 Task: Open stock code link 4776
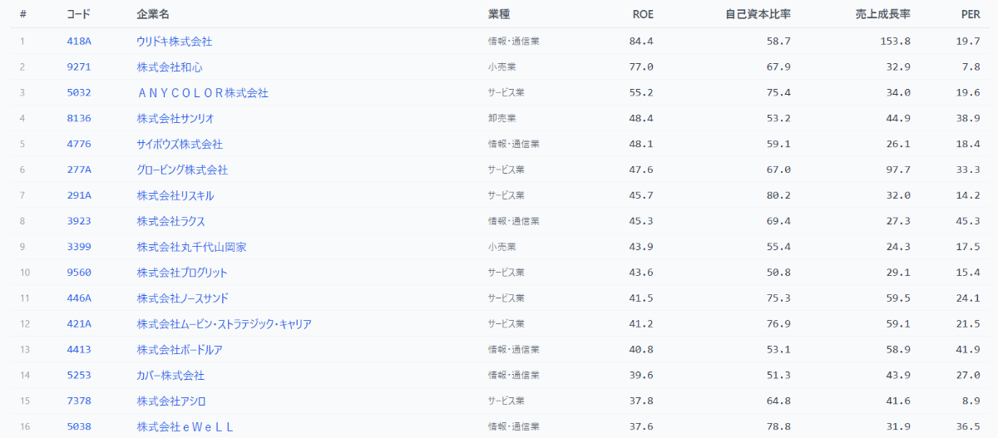(x=79, y=144)
